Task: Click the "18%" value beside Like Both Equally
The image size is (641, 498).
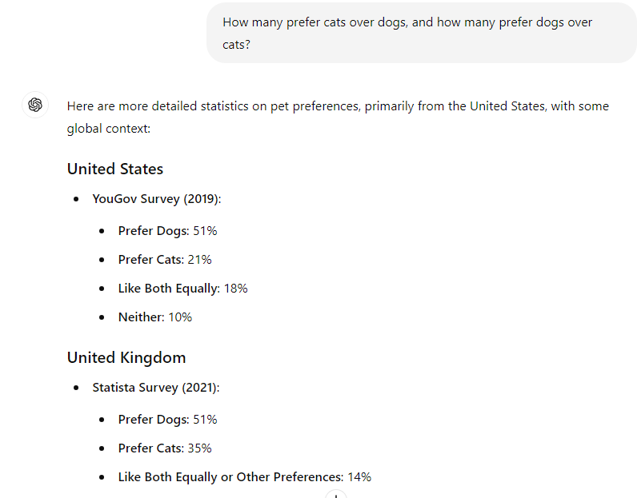Action: [235, 289]
